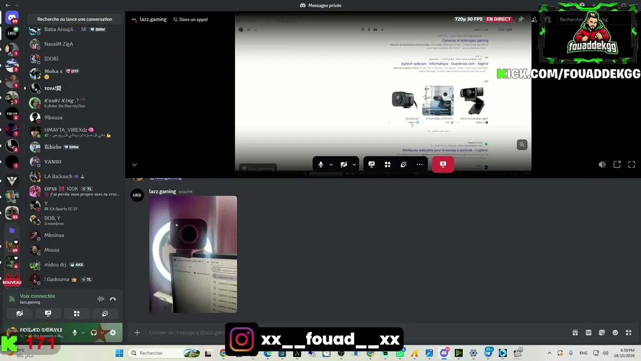The height and width of the screenshot is (361, 641).
Task: Click the stream volume speaker icon
Action: coord(602,164)
